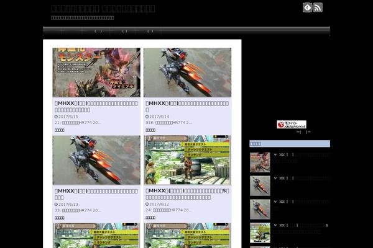This screenshot has height=248, width=373.
Task: Open the MHXX article title dated 2017/6/13
Action: (96, 194)
